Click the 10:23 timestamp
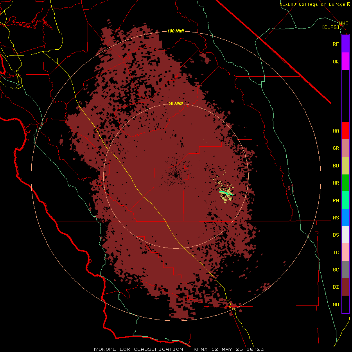The width and height of the screenshot is (352, 352). tap(255, 349)
